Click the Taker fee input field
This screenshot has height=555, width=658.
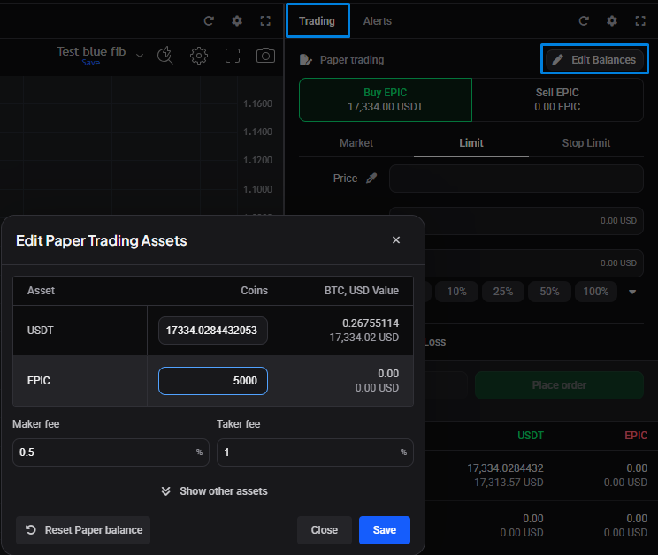tap(315, 452)
